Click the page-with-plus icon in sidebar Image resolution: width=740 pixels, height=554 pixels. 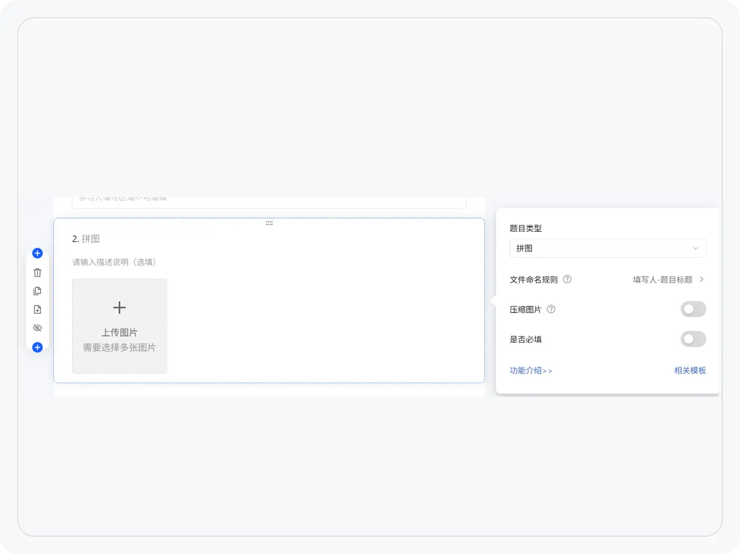click(x=37, y=309)
